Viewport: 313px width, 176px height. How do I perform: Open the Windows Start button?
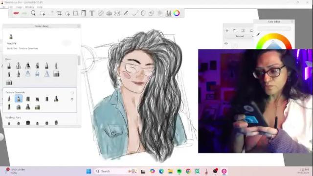pos(89,171)
